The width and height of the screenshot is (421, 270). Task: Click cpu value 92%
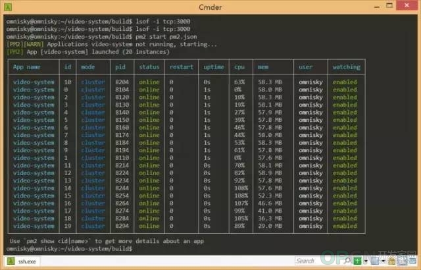click(239, 180)
